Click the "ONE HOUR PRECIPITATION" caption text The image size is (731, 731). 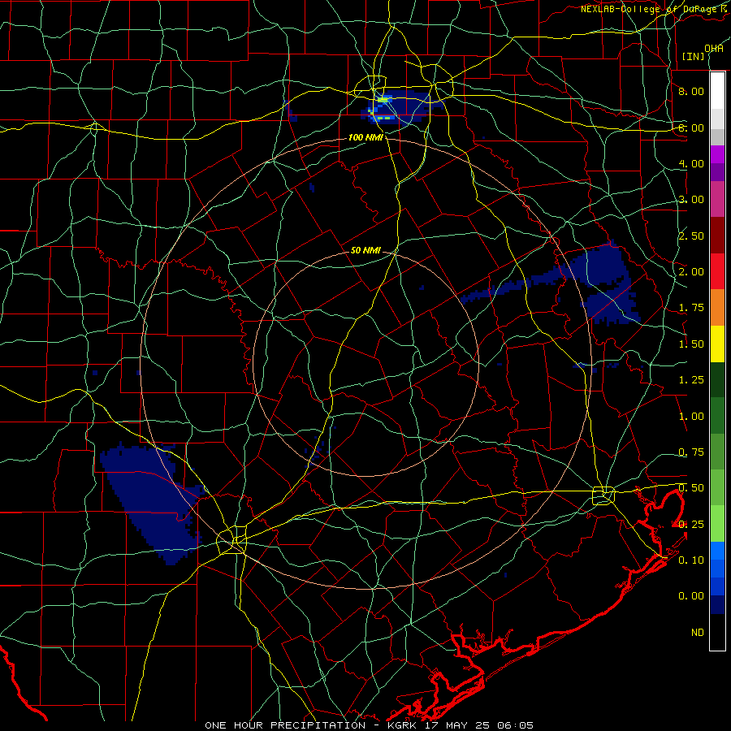pyautogui.click(x=285, y=725)
